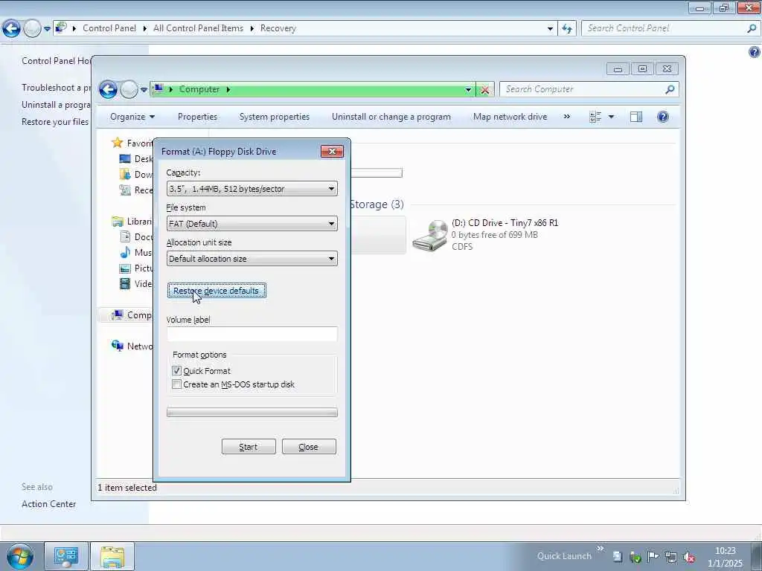Click the Pictures library icon
Viewport: 762px width, 571px height.
click(125, 268)
